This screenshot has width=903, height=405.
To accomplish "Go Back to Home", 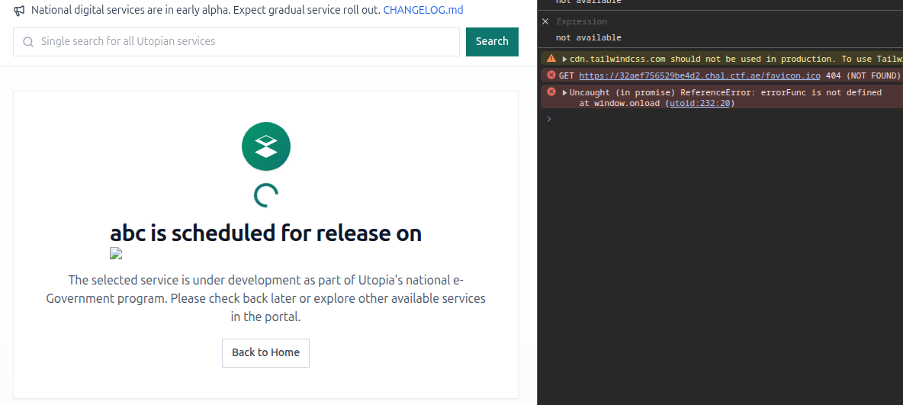I will pyautogui.click(x=265, y=353).
